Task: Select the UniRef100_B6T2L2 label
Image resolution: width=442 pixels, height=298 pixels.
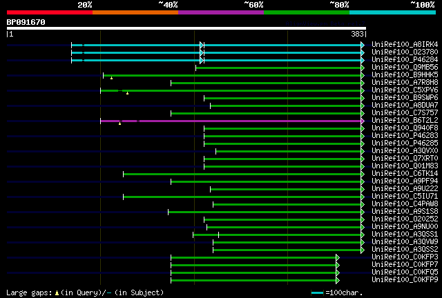Action: tap(405, 121)
